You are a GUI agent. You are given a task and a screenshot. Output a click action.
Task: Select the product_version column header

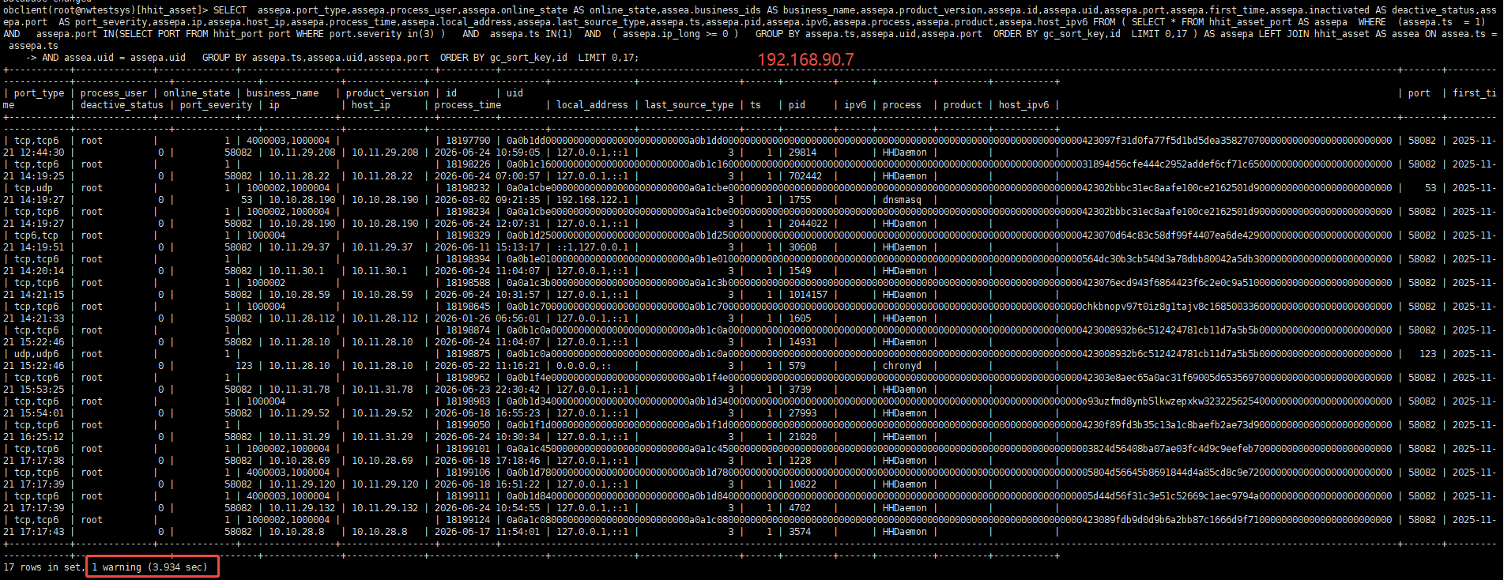pyautogui.click(x=387, y=93)
